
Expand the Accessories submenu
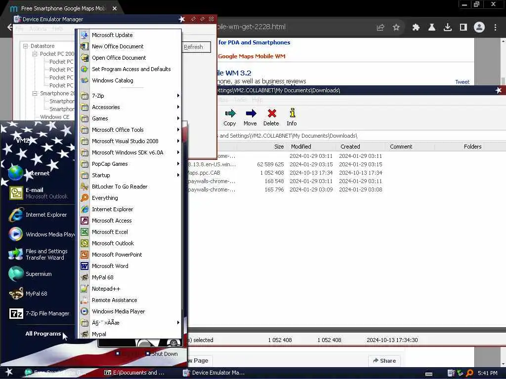point(130,107)
